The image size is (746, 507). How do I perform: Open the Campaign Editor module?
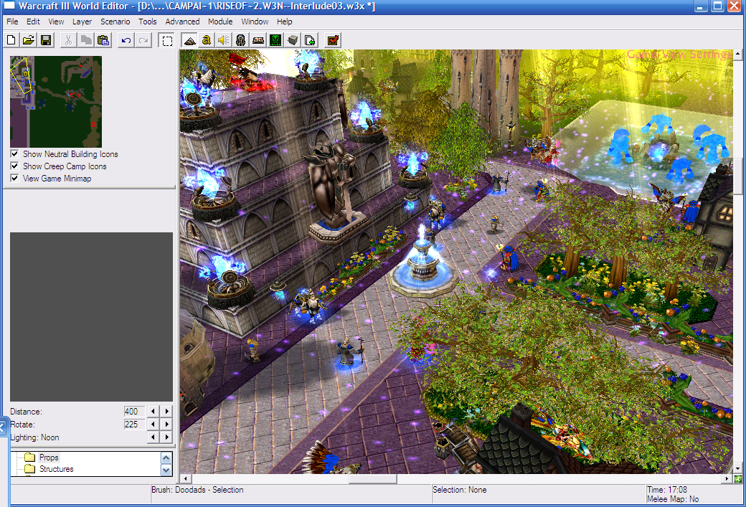point(258,40)
